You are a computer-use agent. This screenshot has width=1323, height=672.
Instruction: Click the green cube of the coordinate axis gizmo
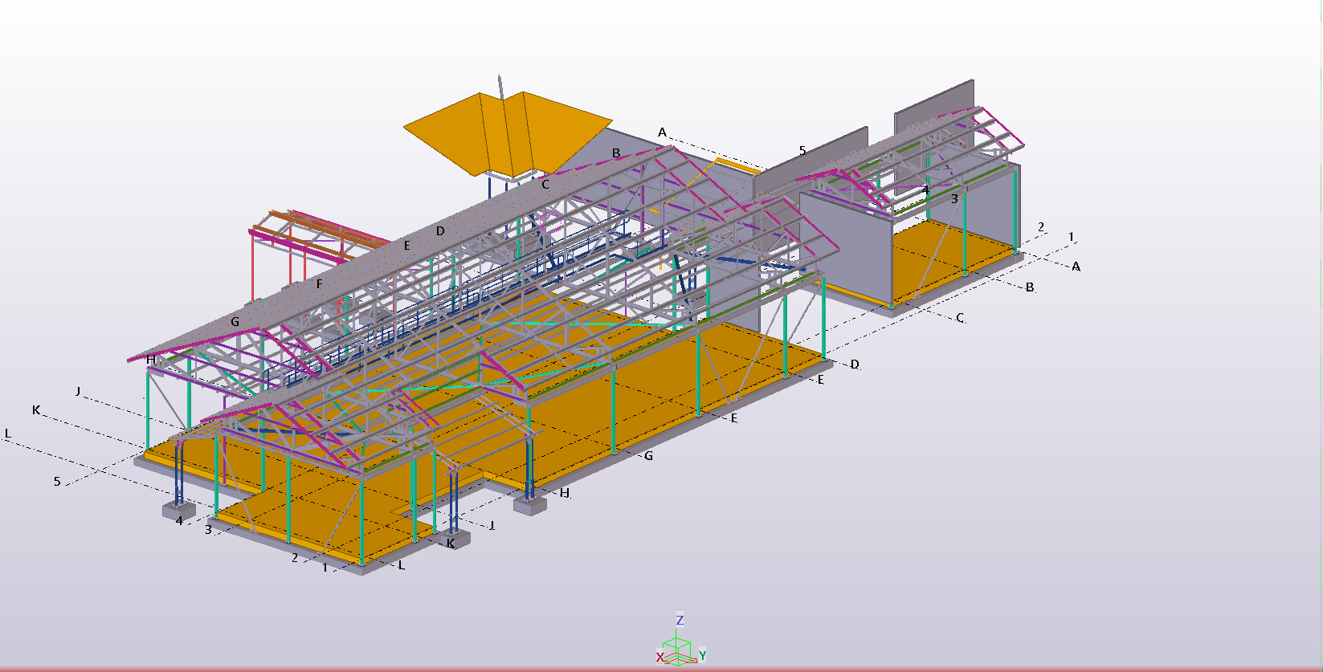tap(678, 647)
